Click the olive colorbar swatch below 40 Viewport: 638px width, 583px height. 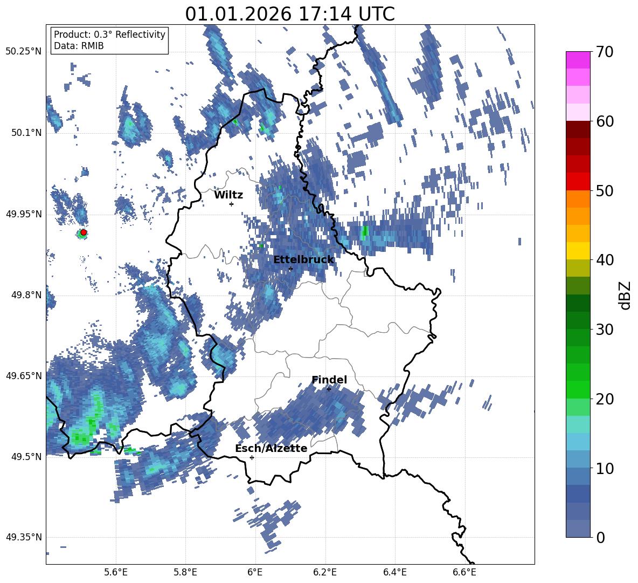pos(578,268)
